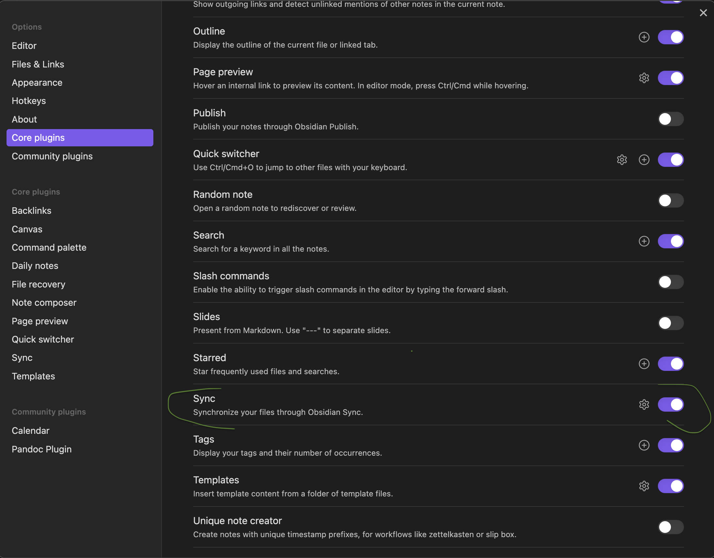This screenshot has width=714, height=558.
Task: Open Templates plugin settings gear icon
Action: [x=644, y=486]
